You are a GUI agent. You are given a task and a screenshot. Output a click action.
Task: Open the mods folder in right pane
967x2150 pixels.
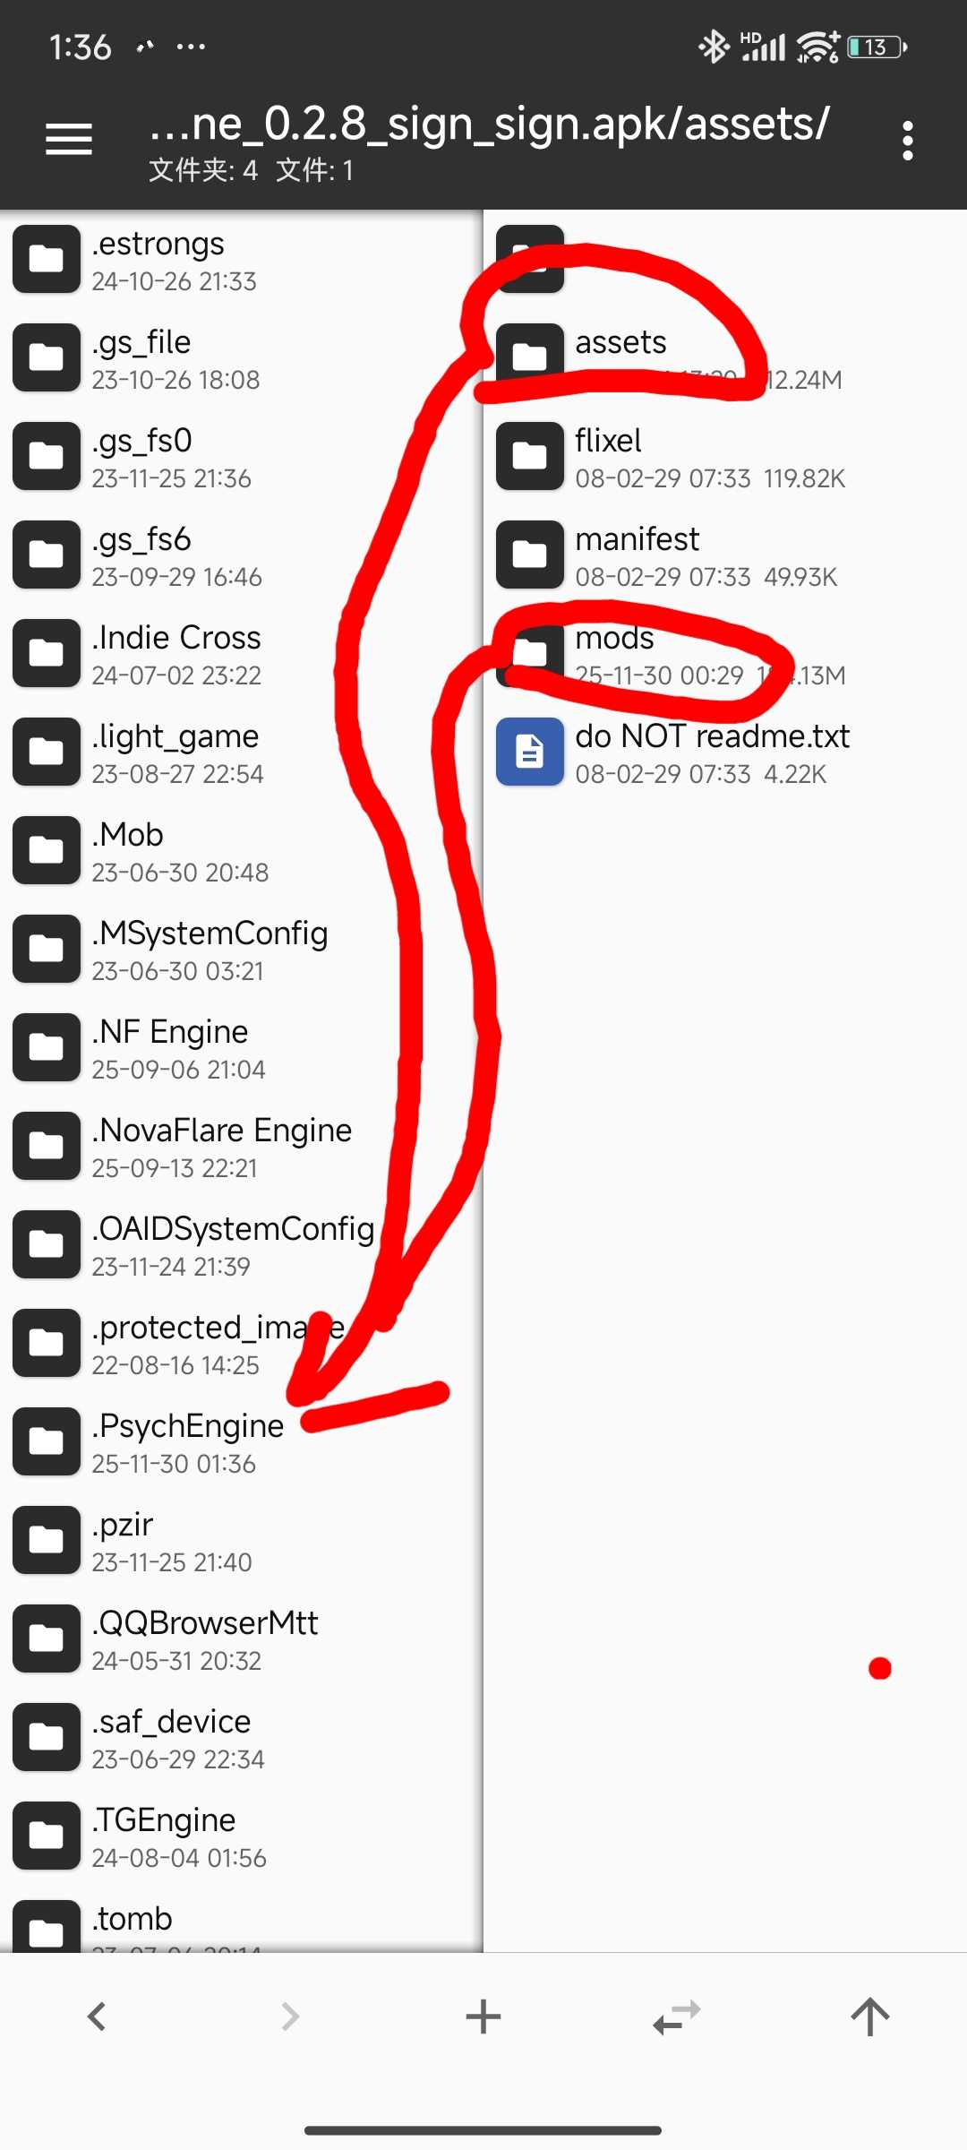click(x=725, y=654)
